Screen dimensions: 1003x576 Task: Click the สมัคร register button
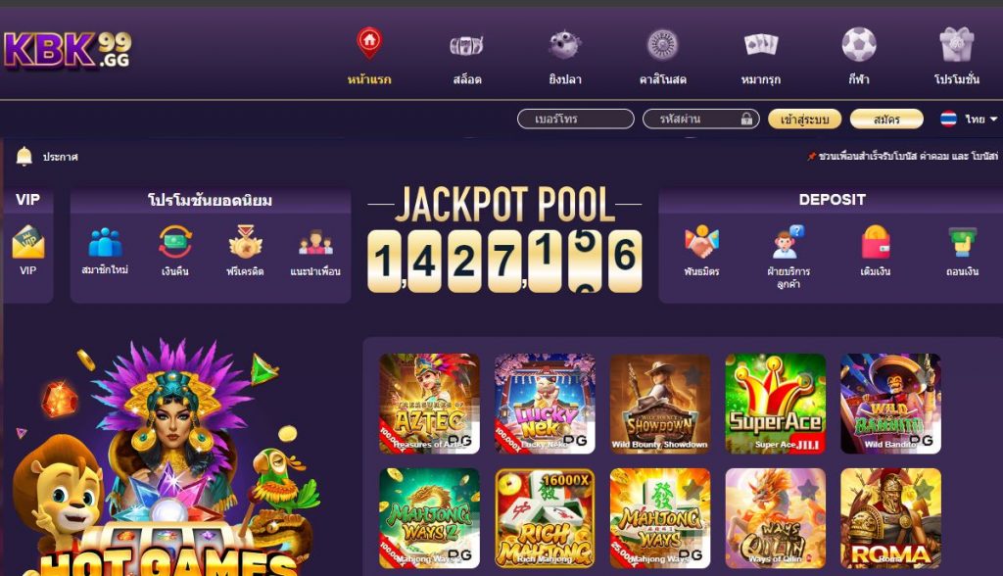886,120
